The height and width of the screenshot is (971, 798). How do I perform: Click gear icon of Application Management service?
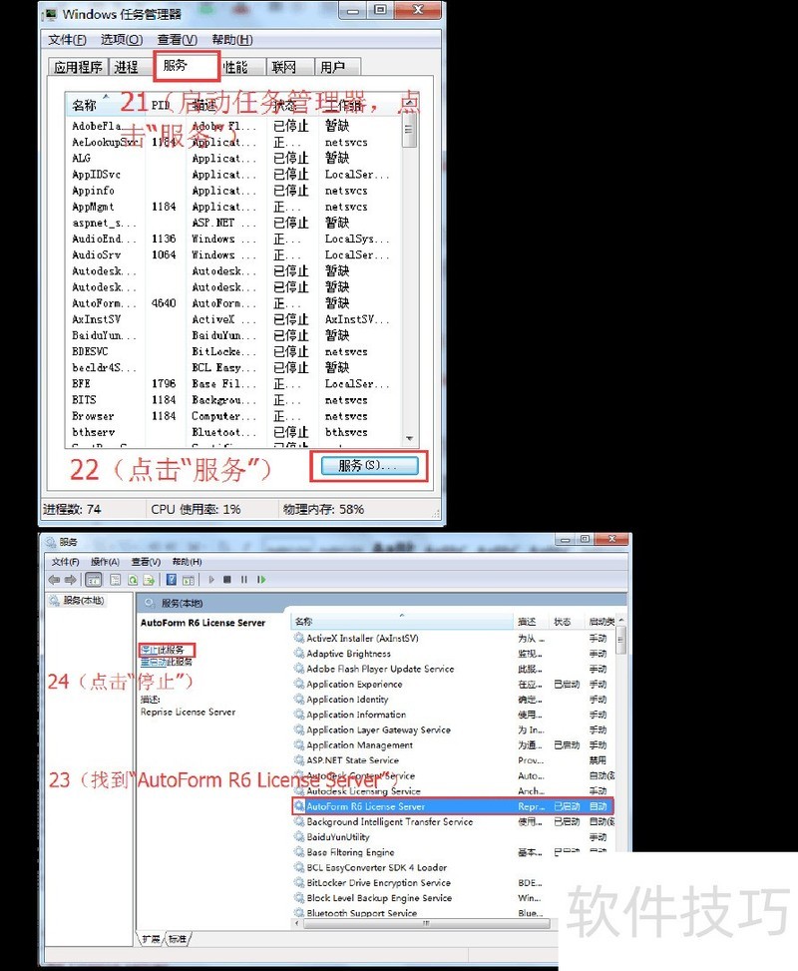point(299,745)
